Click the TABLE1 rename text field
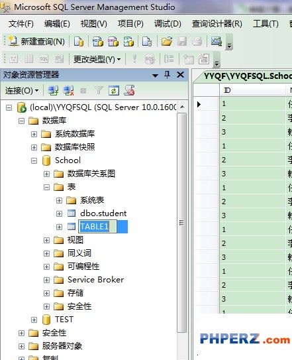 (98, 227)
